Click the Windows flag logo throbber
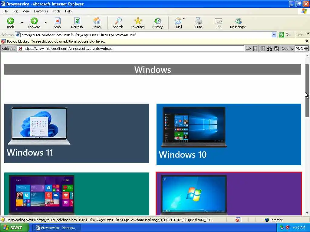The height and width of the screenshot is (232, 310). click(x=304, y=11)
